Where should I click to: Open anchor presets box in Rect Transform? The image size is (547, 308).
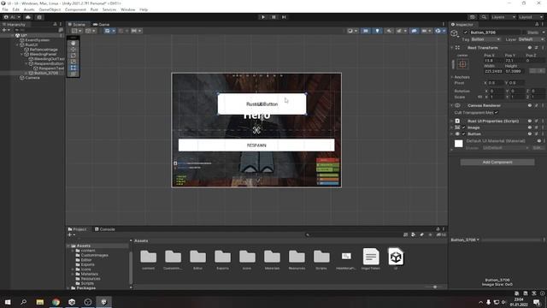[462, 64]
